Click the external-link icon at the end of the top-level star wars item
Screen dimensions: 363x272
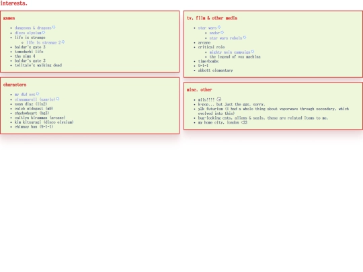pos(219,28)
